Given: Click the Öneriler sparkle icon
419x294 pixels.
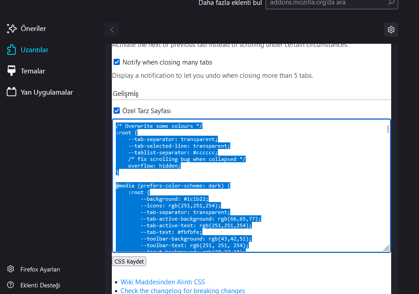Looking at the screenshot, I should [x=11, y=29].
